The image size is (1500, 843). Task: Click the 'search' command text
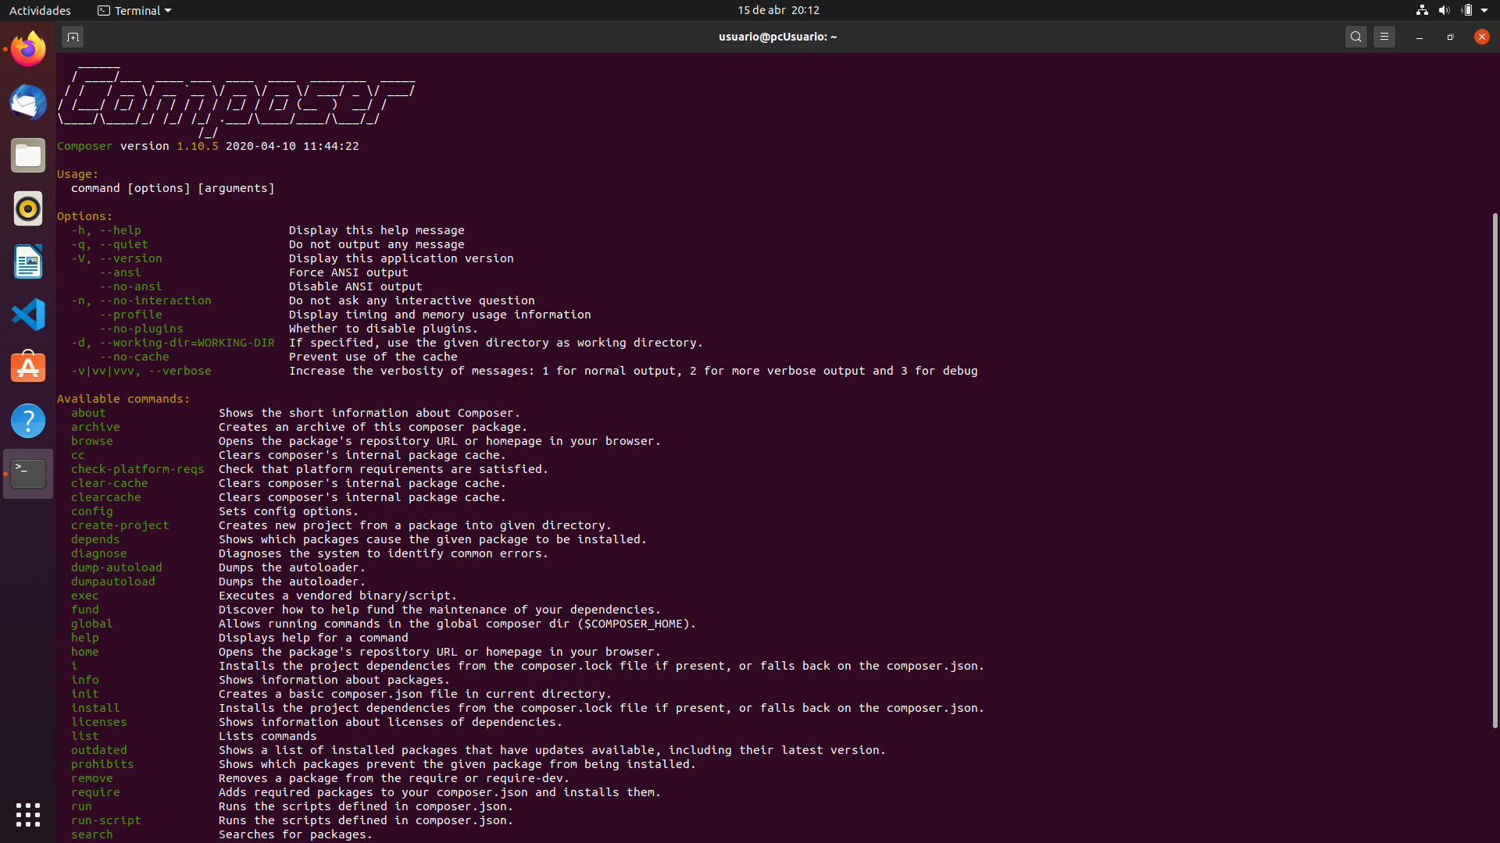click(91, 834)
